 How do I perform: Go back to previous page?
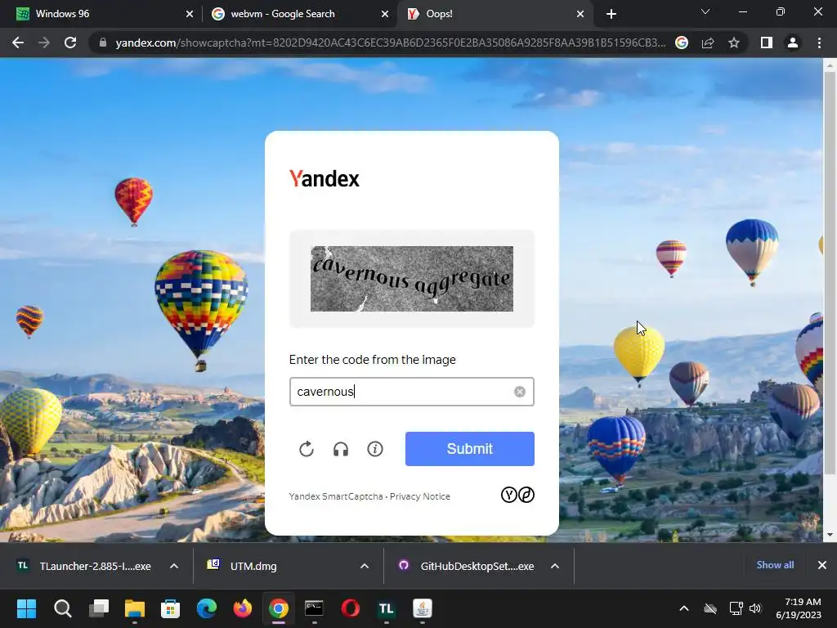(18, 43)
